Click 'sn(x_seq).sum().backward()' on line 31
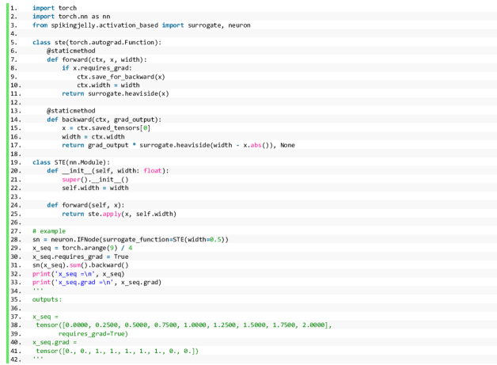This screenshot has height=365, width=497. click(x=81, y=265)
